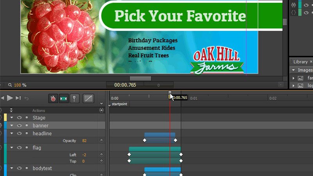
Task: Hide the bodytext layer with eye icon
Action: coord(19,168)
